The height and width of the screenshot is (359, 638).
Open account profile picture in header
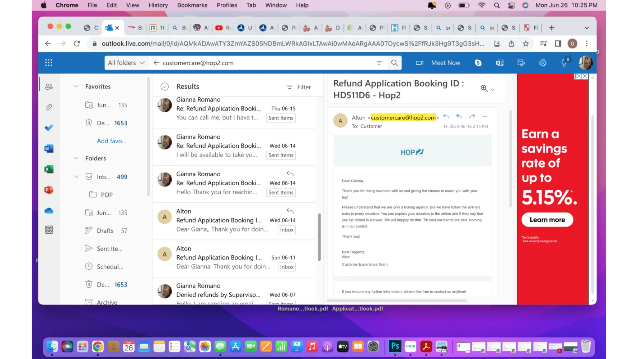click(585, 63)
